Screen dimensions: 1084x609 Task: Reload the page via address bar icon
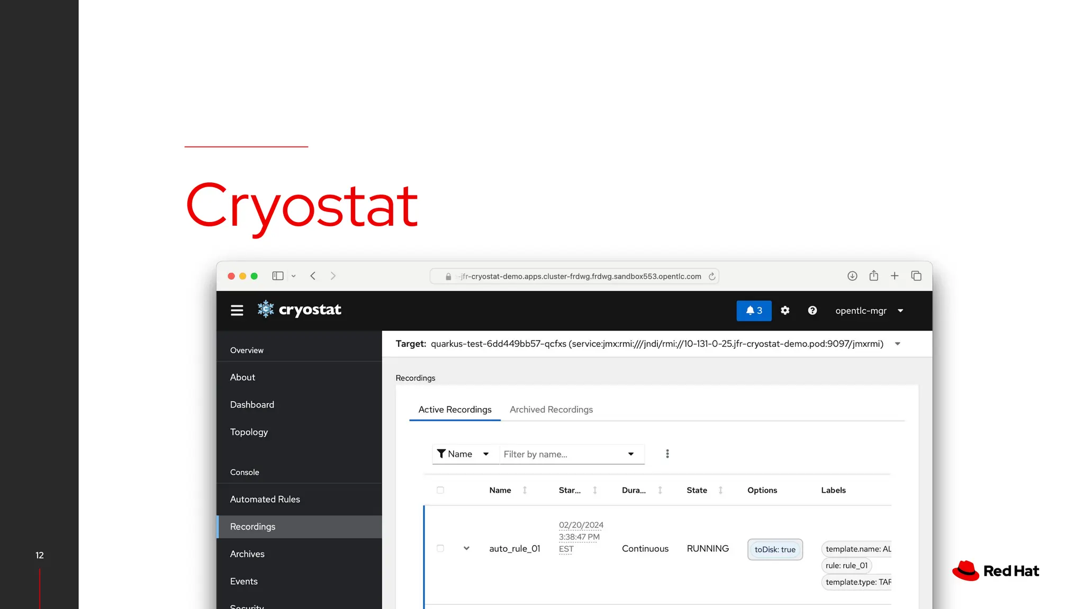[x=712, y=276]
